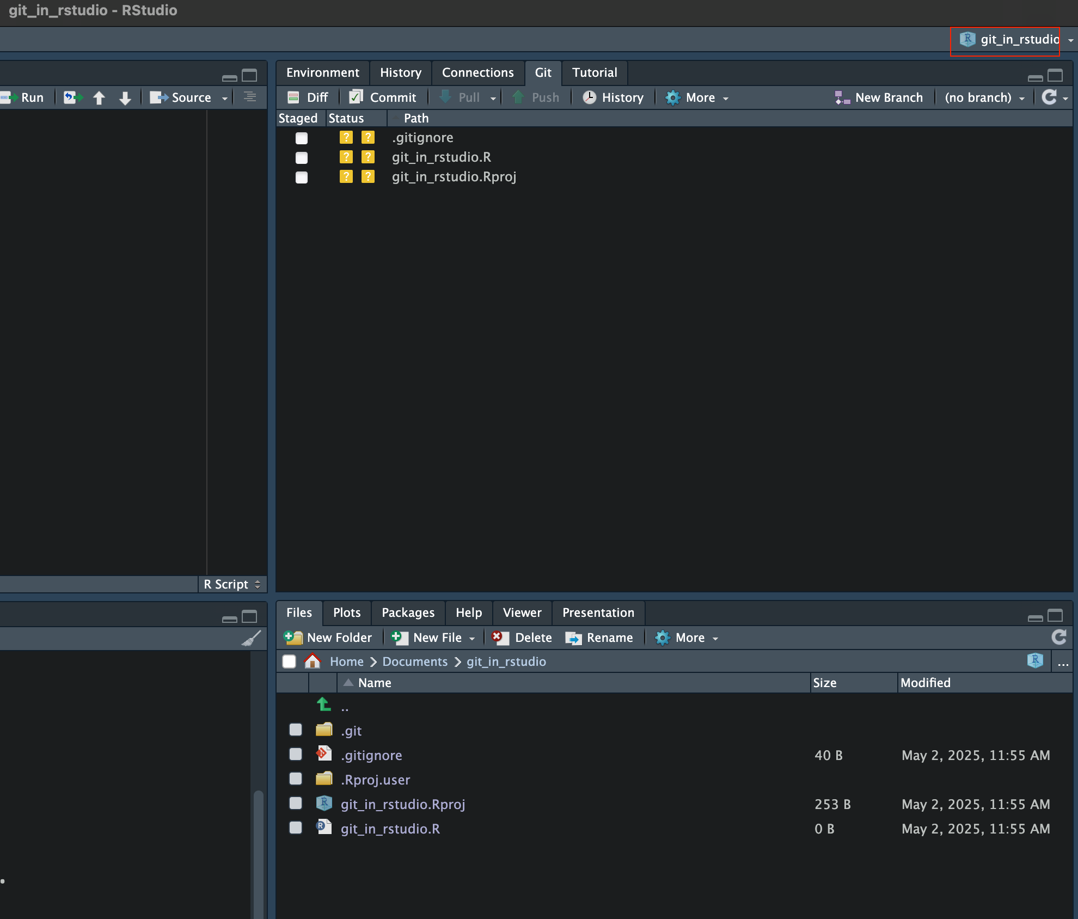The width and height of the screenshot is (1078, 919).
Task: Stage git_in_rstudio.Rproj in Git pane
Action: tap(302, 177)
